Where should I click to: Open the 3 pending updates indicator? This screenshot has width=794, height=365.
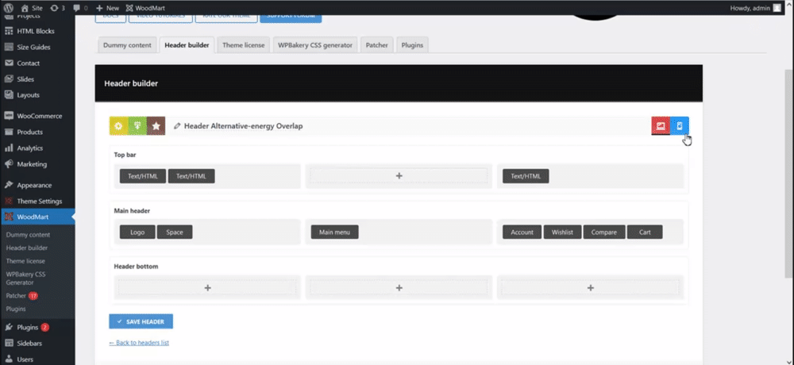58,8
